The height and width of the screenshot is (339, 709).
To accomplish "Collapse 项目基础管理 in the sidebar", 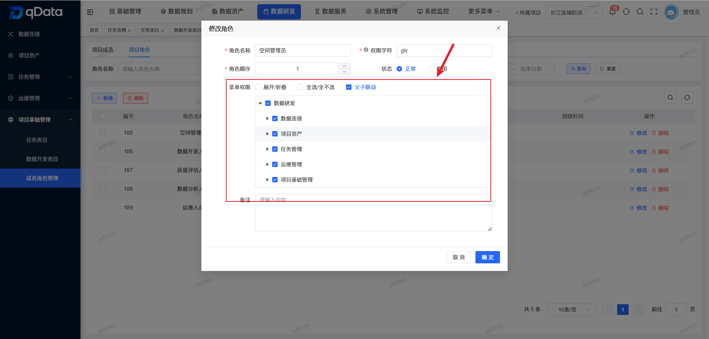I will [40, 120].
